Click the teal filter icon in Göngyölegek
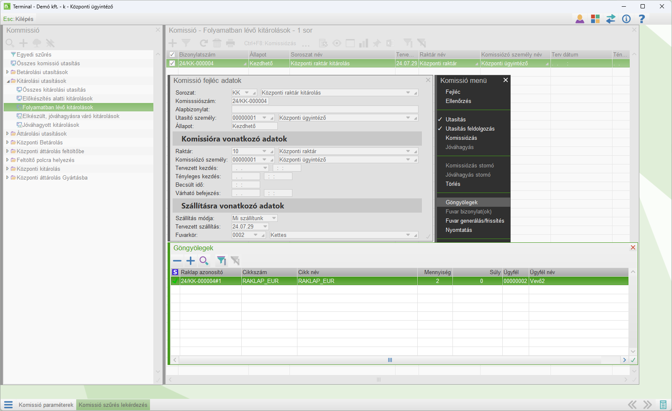The image size is (672, 411). pos(221,261)
